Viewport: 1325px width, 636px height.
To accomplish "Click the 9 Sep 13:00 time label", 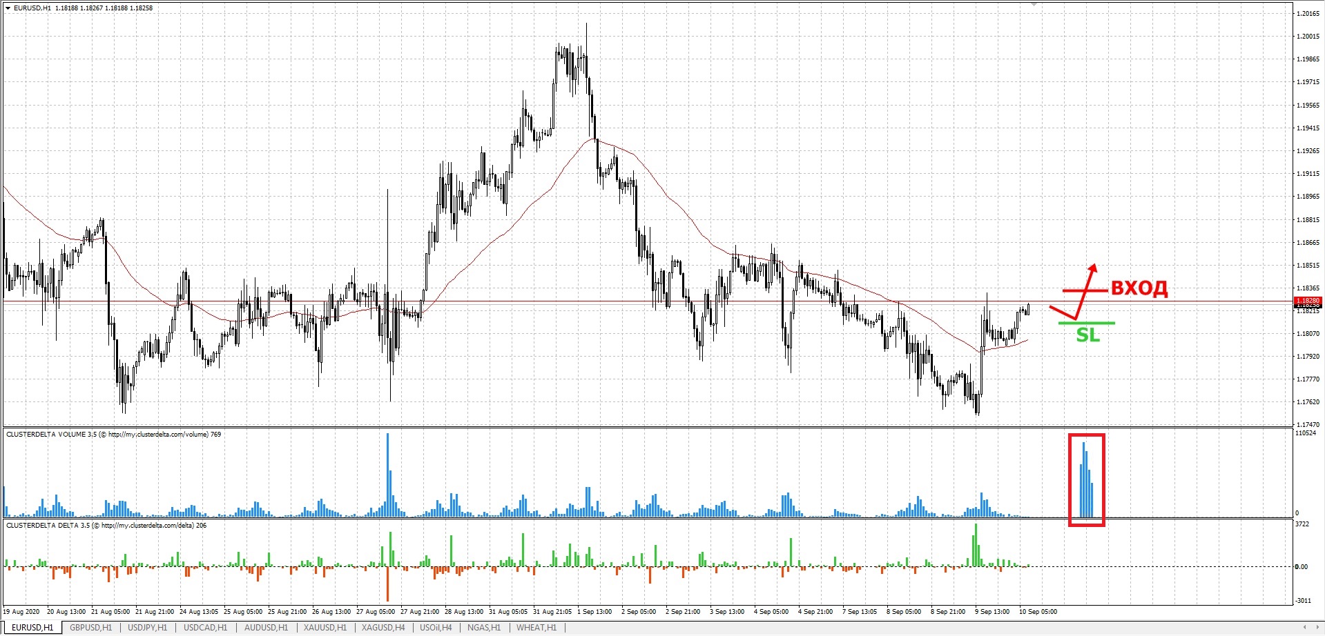I will pos(992,612).
